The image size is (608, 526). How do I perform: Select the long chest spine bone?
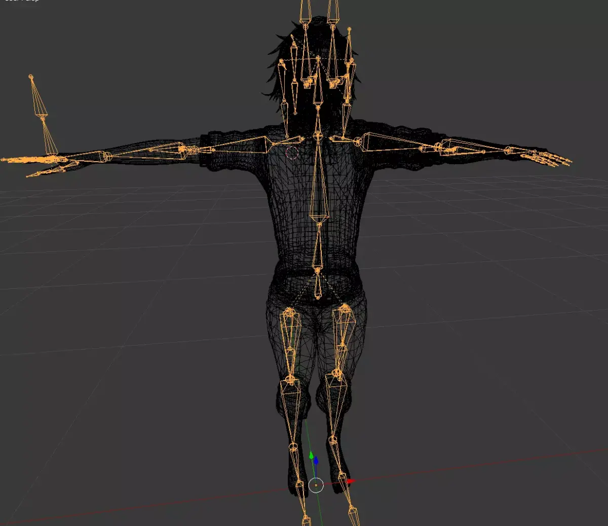point(318,180)
